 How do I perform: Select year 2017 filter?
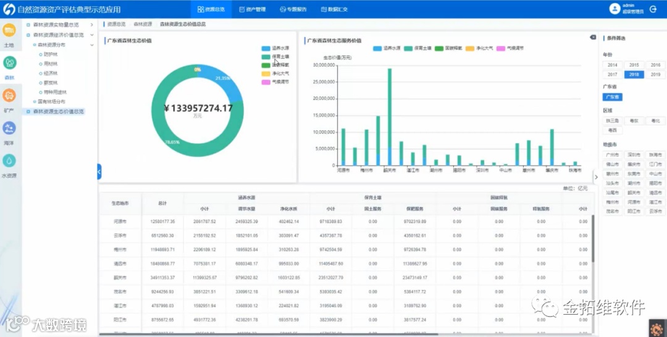612,74
